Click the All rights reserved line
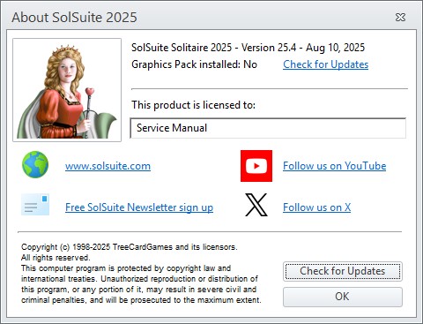This screenshot has height=324, width=423. tap(56, 258)
